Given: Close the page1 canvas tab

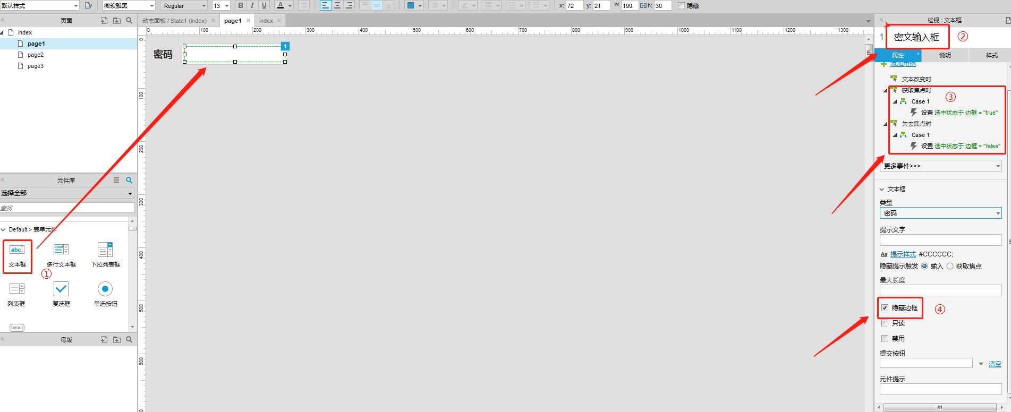Looking at the screenshot, I should pos(248,21).
